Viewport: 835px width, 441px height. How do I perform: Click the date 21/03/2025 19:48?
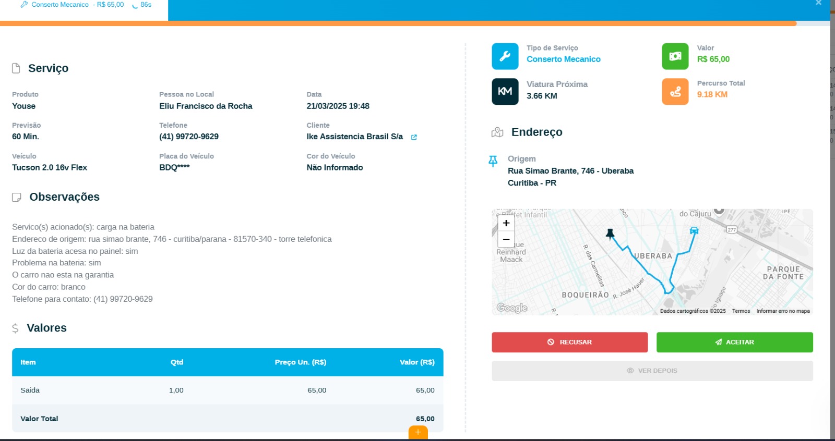(x=338, y=106)
